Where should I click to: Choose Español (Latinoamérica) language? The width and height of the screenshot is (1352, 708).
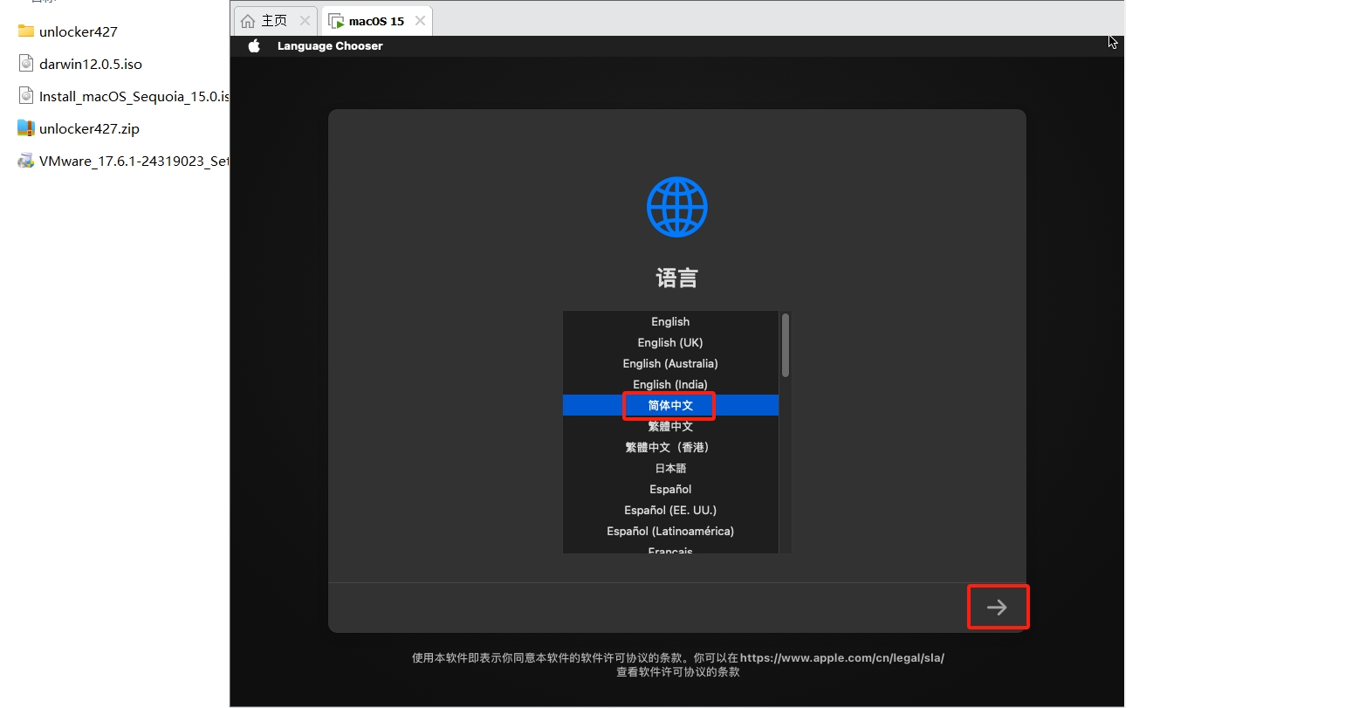point(670,532)
